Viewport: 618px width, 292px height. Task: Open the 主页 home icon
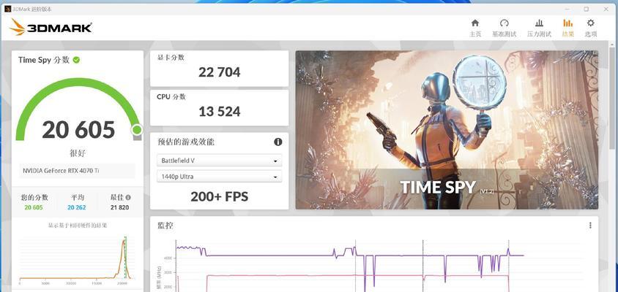pyautogui.click(x=475, y=23)
